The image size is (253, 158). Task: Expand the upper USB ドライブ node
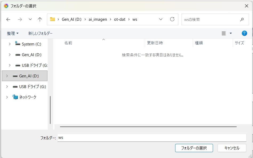coord(10,65)
